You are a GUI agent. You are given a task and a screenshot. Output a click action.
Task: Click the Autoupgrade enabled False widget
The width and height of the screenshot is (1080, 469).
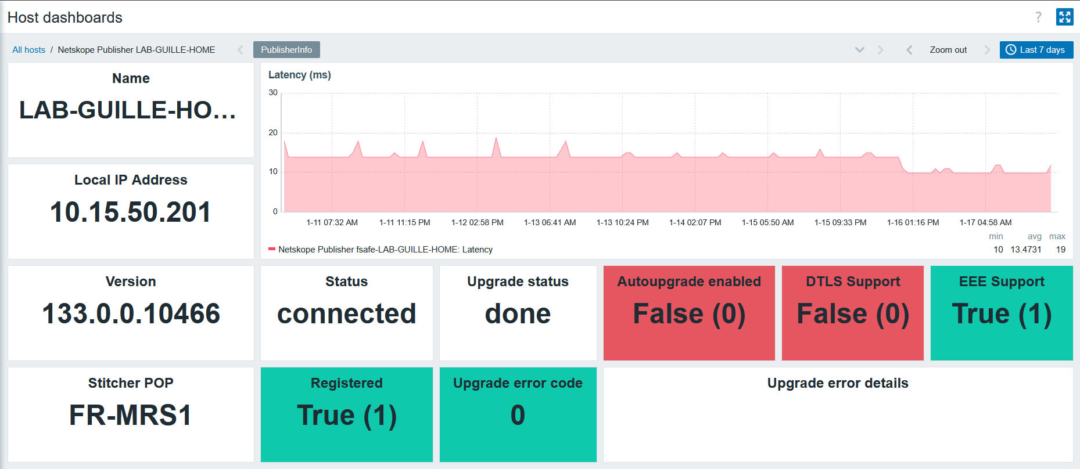(x=689, y=313)
